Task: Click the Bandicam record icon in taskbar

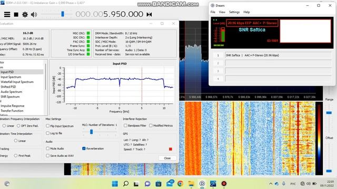Action: click(x=224, y=184)
